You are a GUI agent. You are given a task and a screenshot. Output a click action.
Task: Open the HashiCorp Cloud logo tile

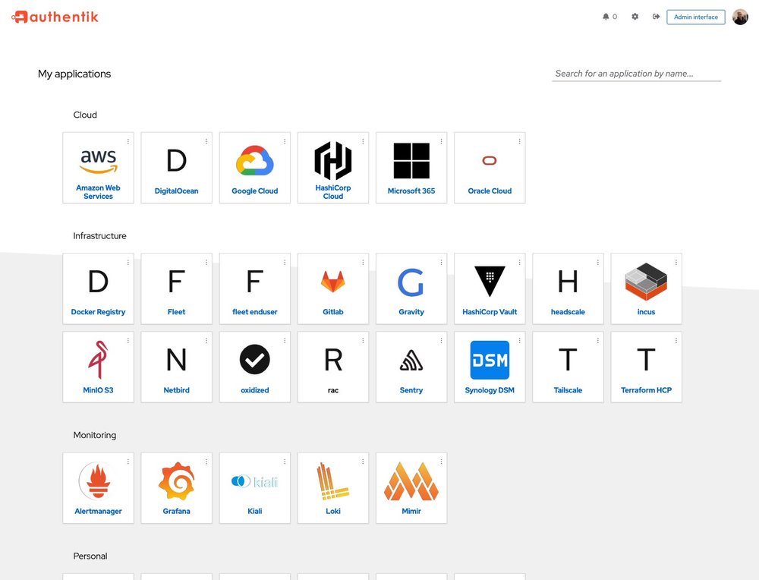(x=333, y=160)
